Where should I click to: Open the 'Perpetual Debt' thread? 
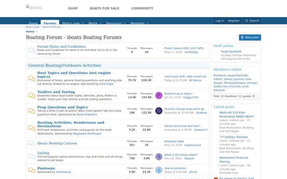[x=174, y=141]
